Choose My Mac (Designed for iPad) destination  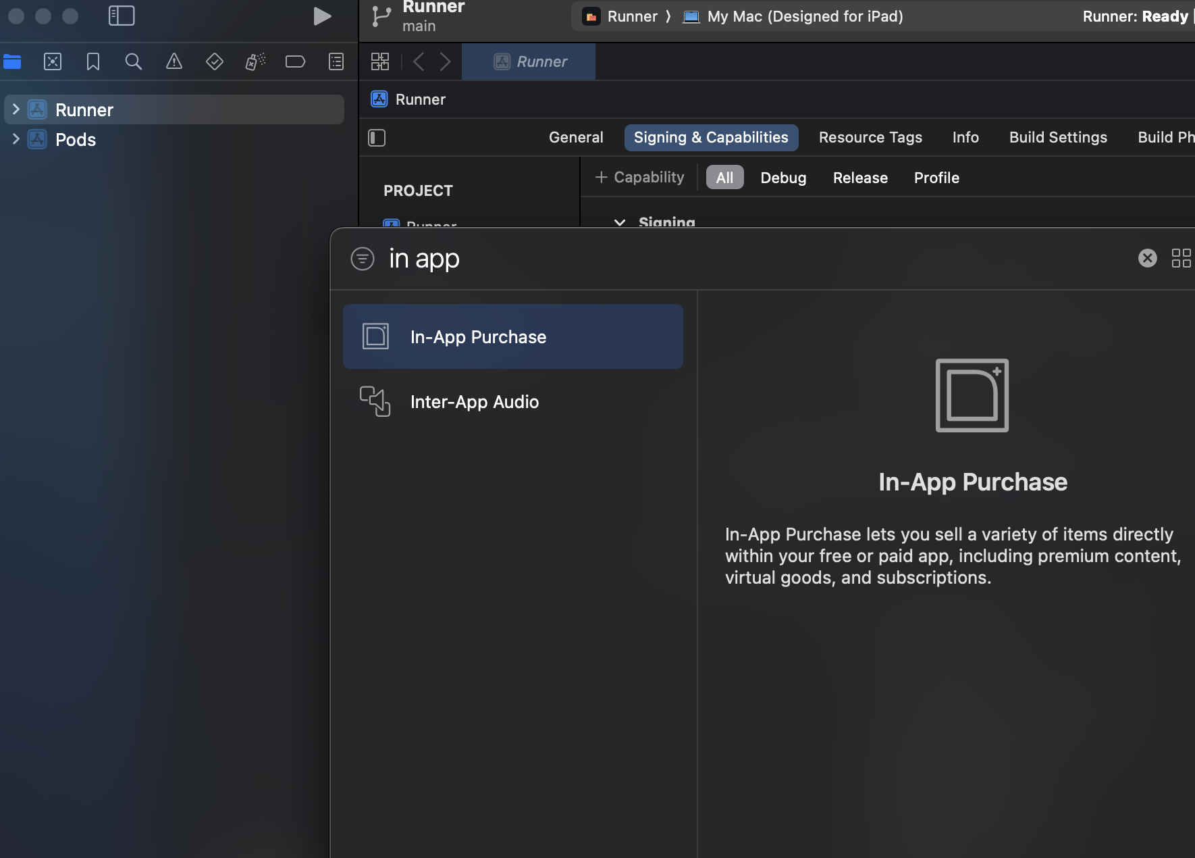(793, 16)
